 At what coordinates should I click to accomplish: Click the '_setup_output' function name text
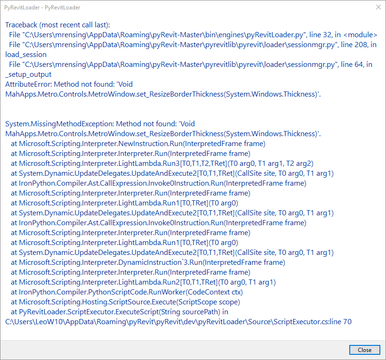[28, 74]
